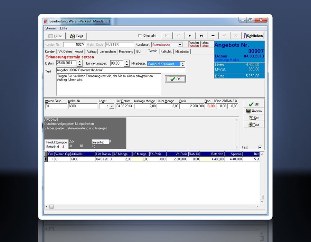Click the post edit checkmark icon
Screen dimensions: 311x242
[224, 36]
